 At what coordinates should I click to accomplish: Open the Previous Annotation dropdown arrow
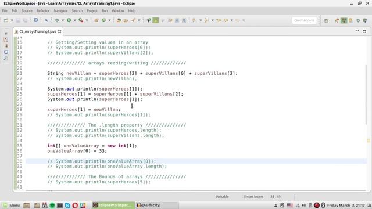(212, 20)
